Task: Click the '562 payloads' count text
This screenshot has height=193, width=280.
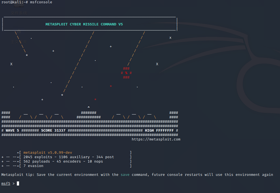Action: coord(36,161)
